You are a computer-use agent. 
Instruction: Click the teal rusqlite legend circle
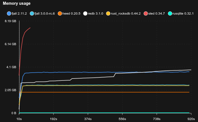[170, 13]
